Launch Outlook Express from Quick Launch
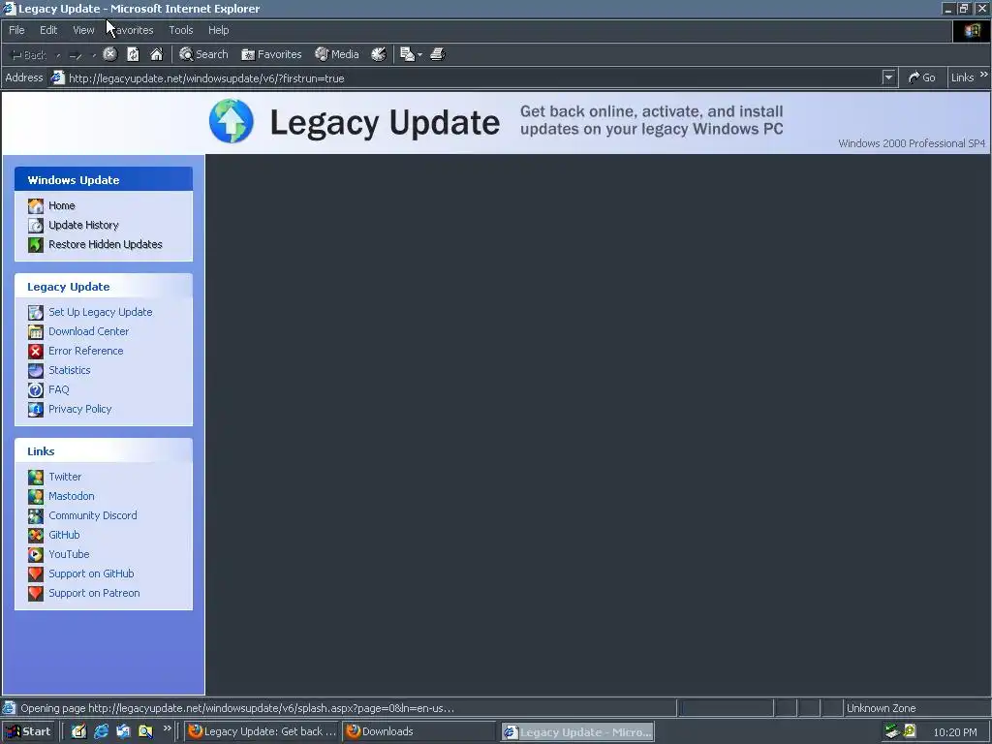Viewport: 992px width, 744px height. [x=123, y=731]
